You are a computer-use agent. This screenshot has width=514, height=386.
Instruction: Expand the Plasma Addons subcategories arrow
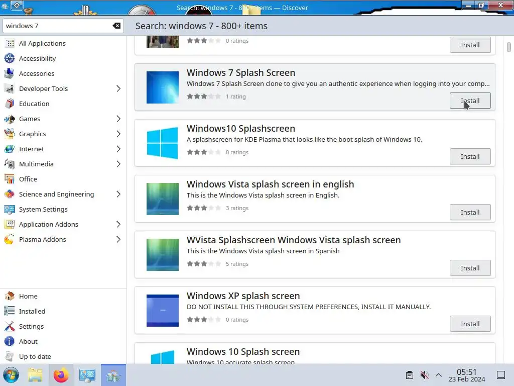click(118, 240)
